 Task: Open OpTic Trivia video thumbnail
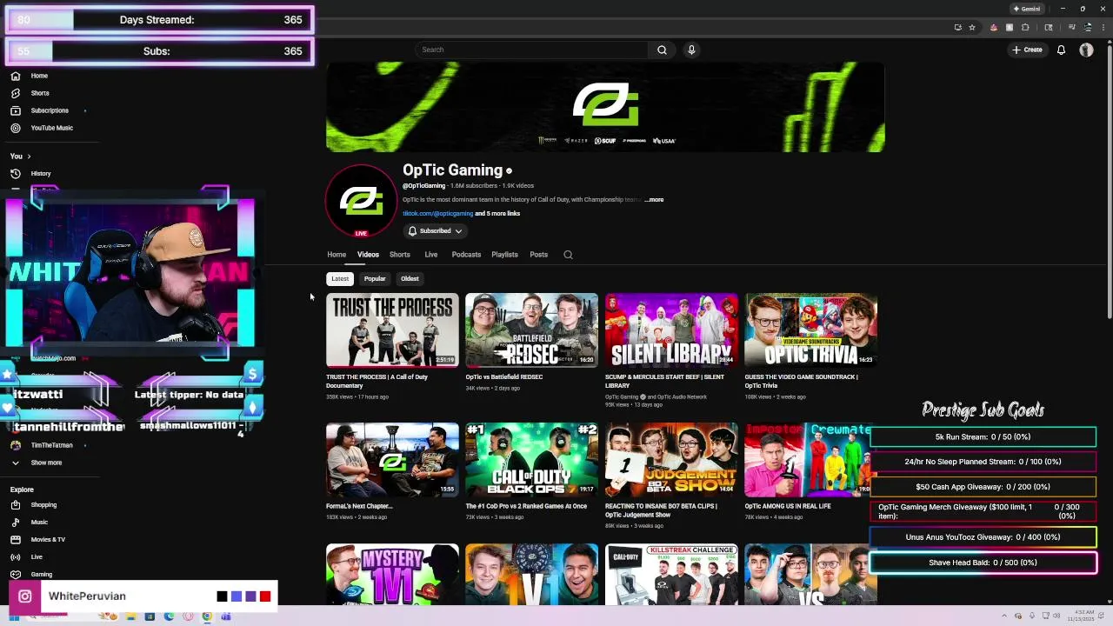810,330
